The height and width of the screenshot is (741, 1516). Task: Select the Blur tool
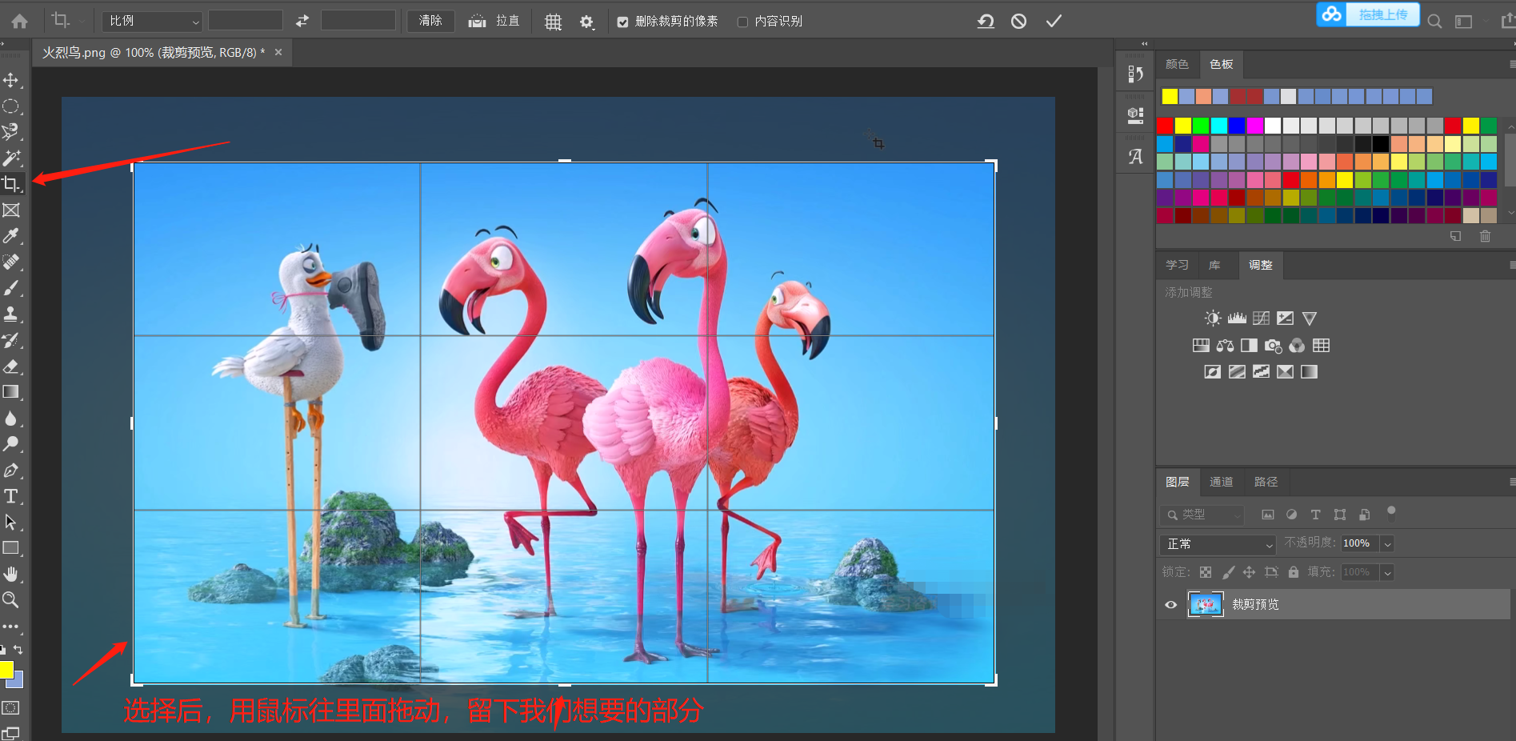(11, 419)
